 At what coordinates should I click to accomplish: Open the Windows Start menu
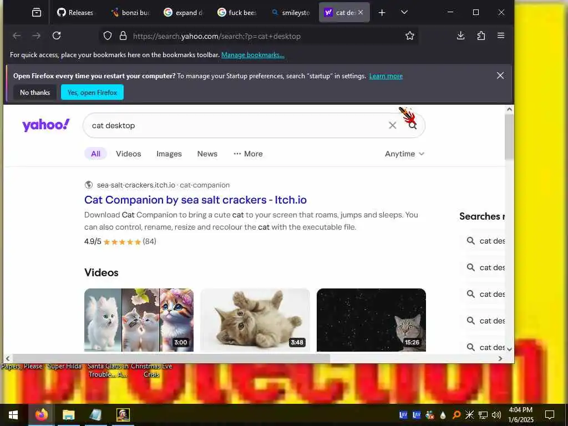click(x=13, y=415)
